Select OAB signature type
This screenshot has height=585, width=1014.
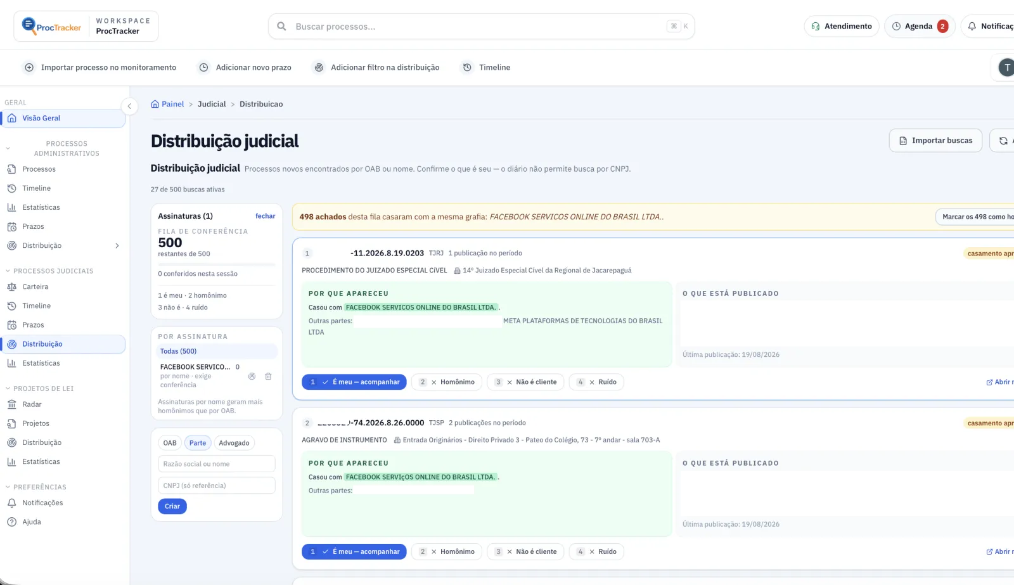coord(170,443)
